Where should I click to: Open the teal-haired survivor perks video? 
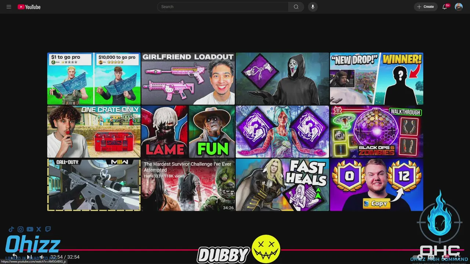point(282,132)
